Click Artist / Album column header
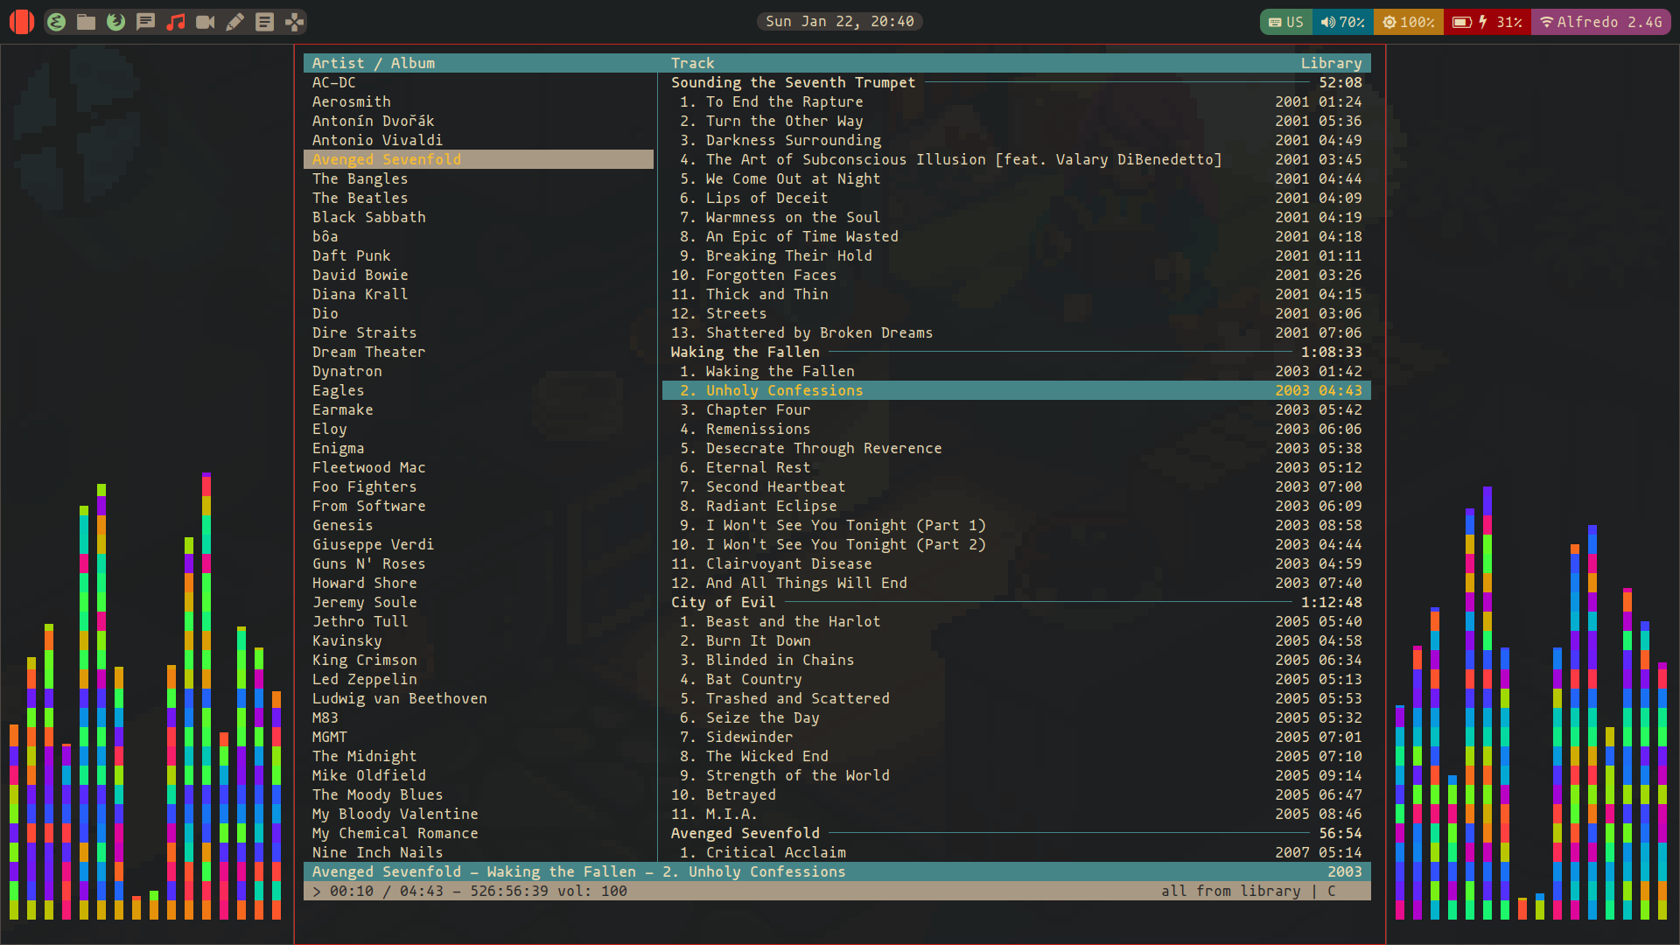1680x945 pixels. point(373,62)
